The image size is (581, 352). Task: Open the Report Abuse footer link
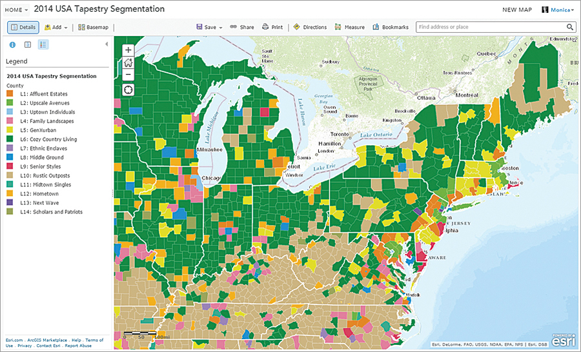tap(78, 346)
